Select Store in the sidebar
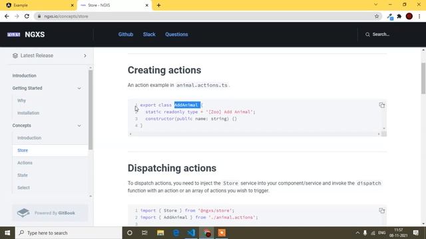426x239 pixels. (x=50, y=151)
